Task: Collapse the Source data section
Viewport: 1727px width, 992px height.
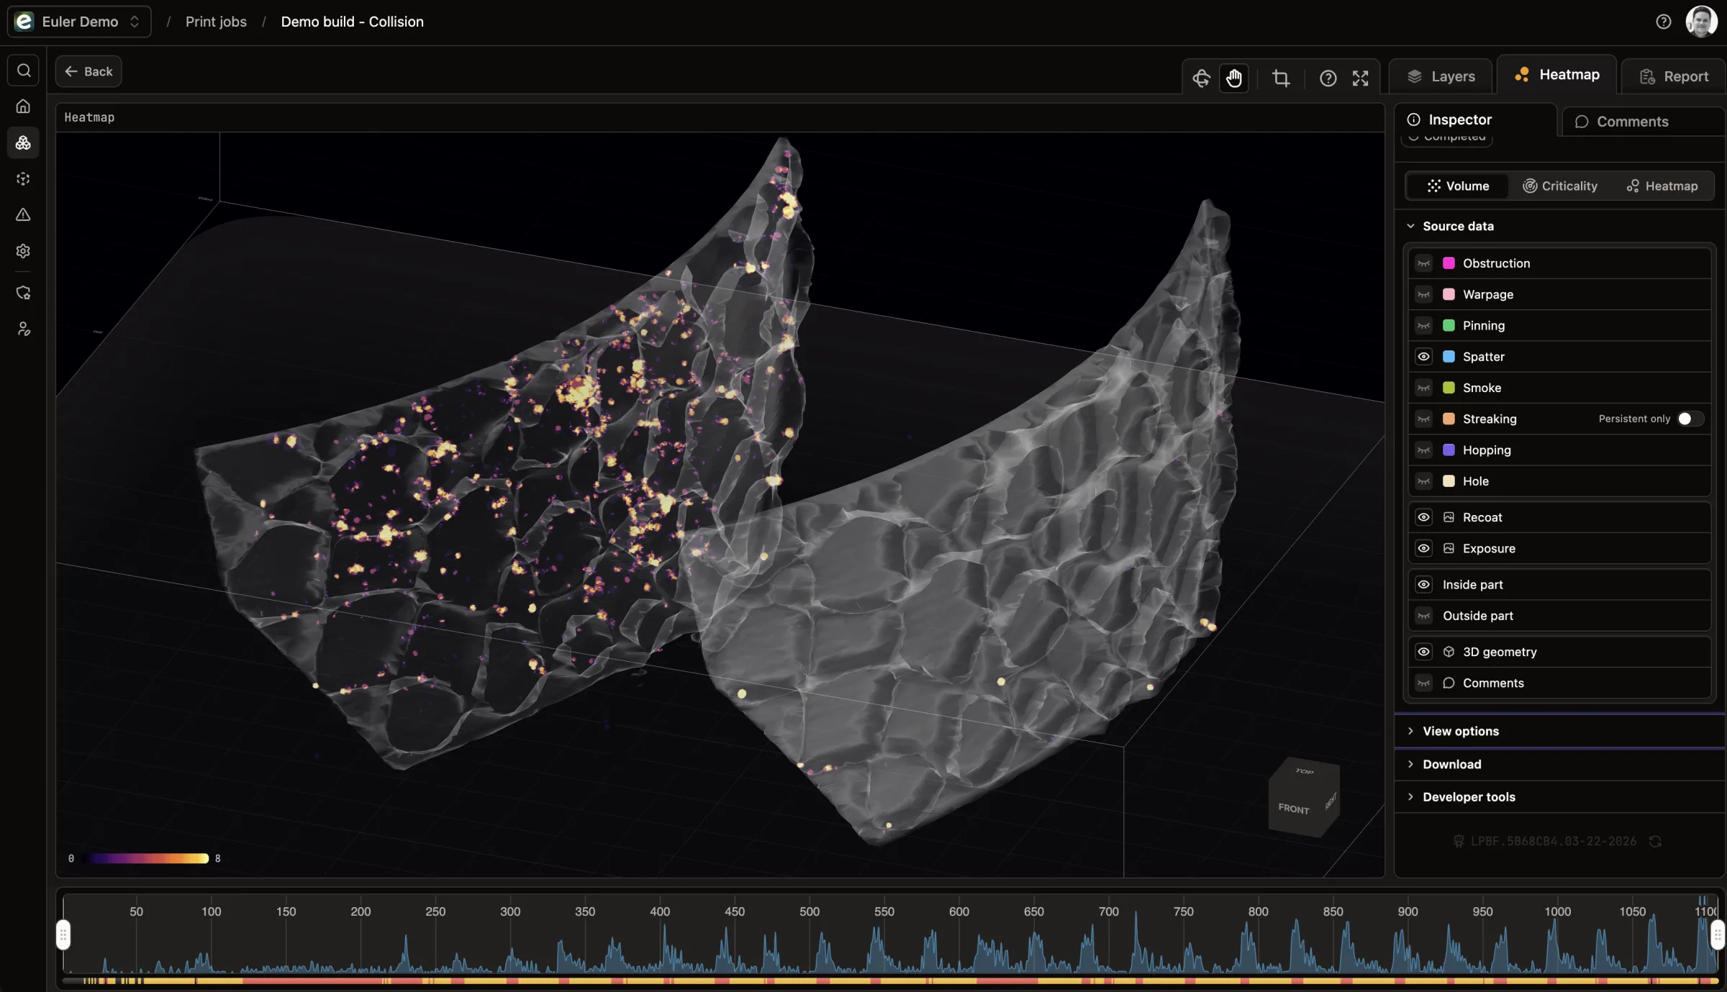Action: [x=1559, y=226]
